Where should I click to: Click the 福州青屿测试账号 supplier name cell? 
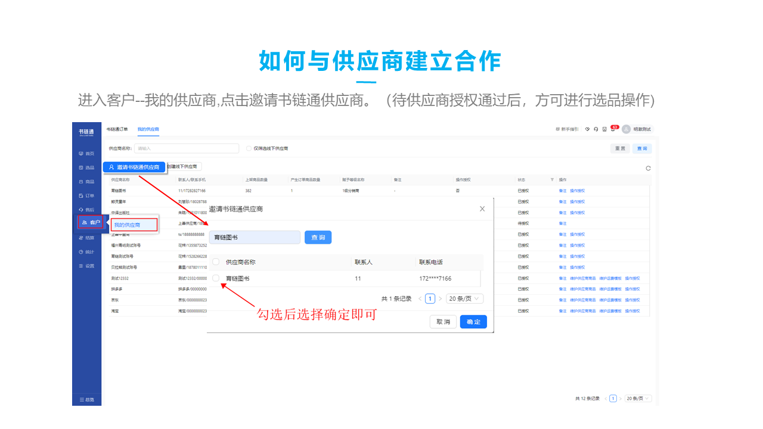point(126,245)
